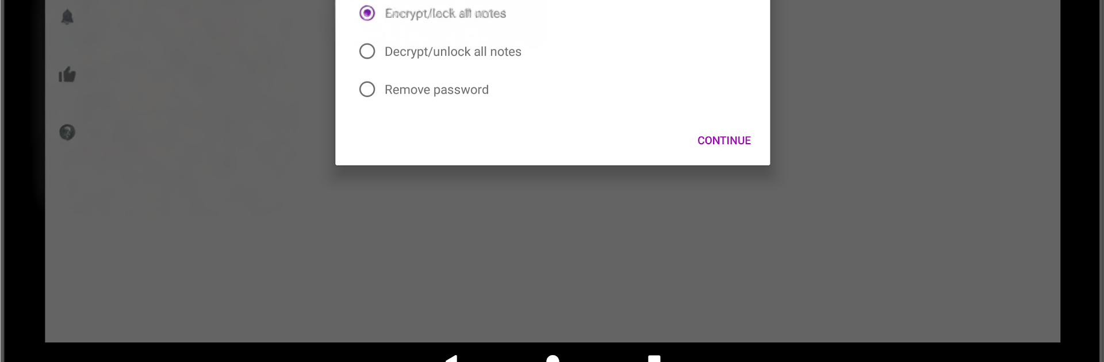The image size is (1104, 362).
Task: Open the question mark help icon
Action: click(67, 132)
